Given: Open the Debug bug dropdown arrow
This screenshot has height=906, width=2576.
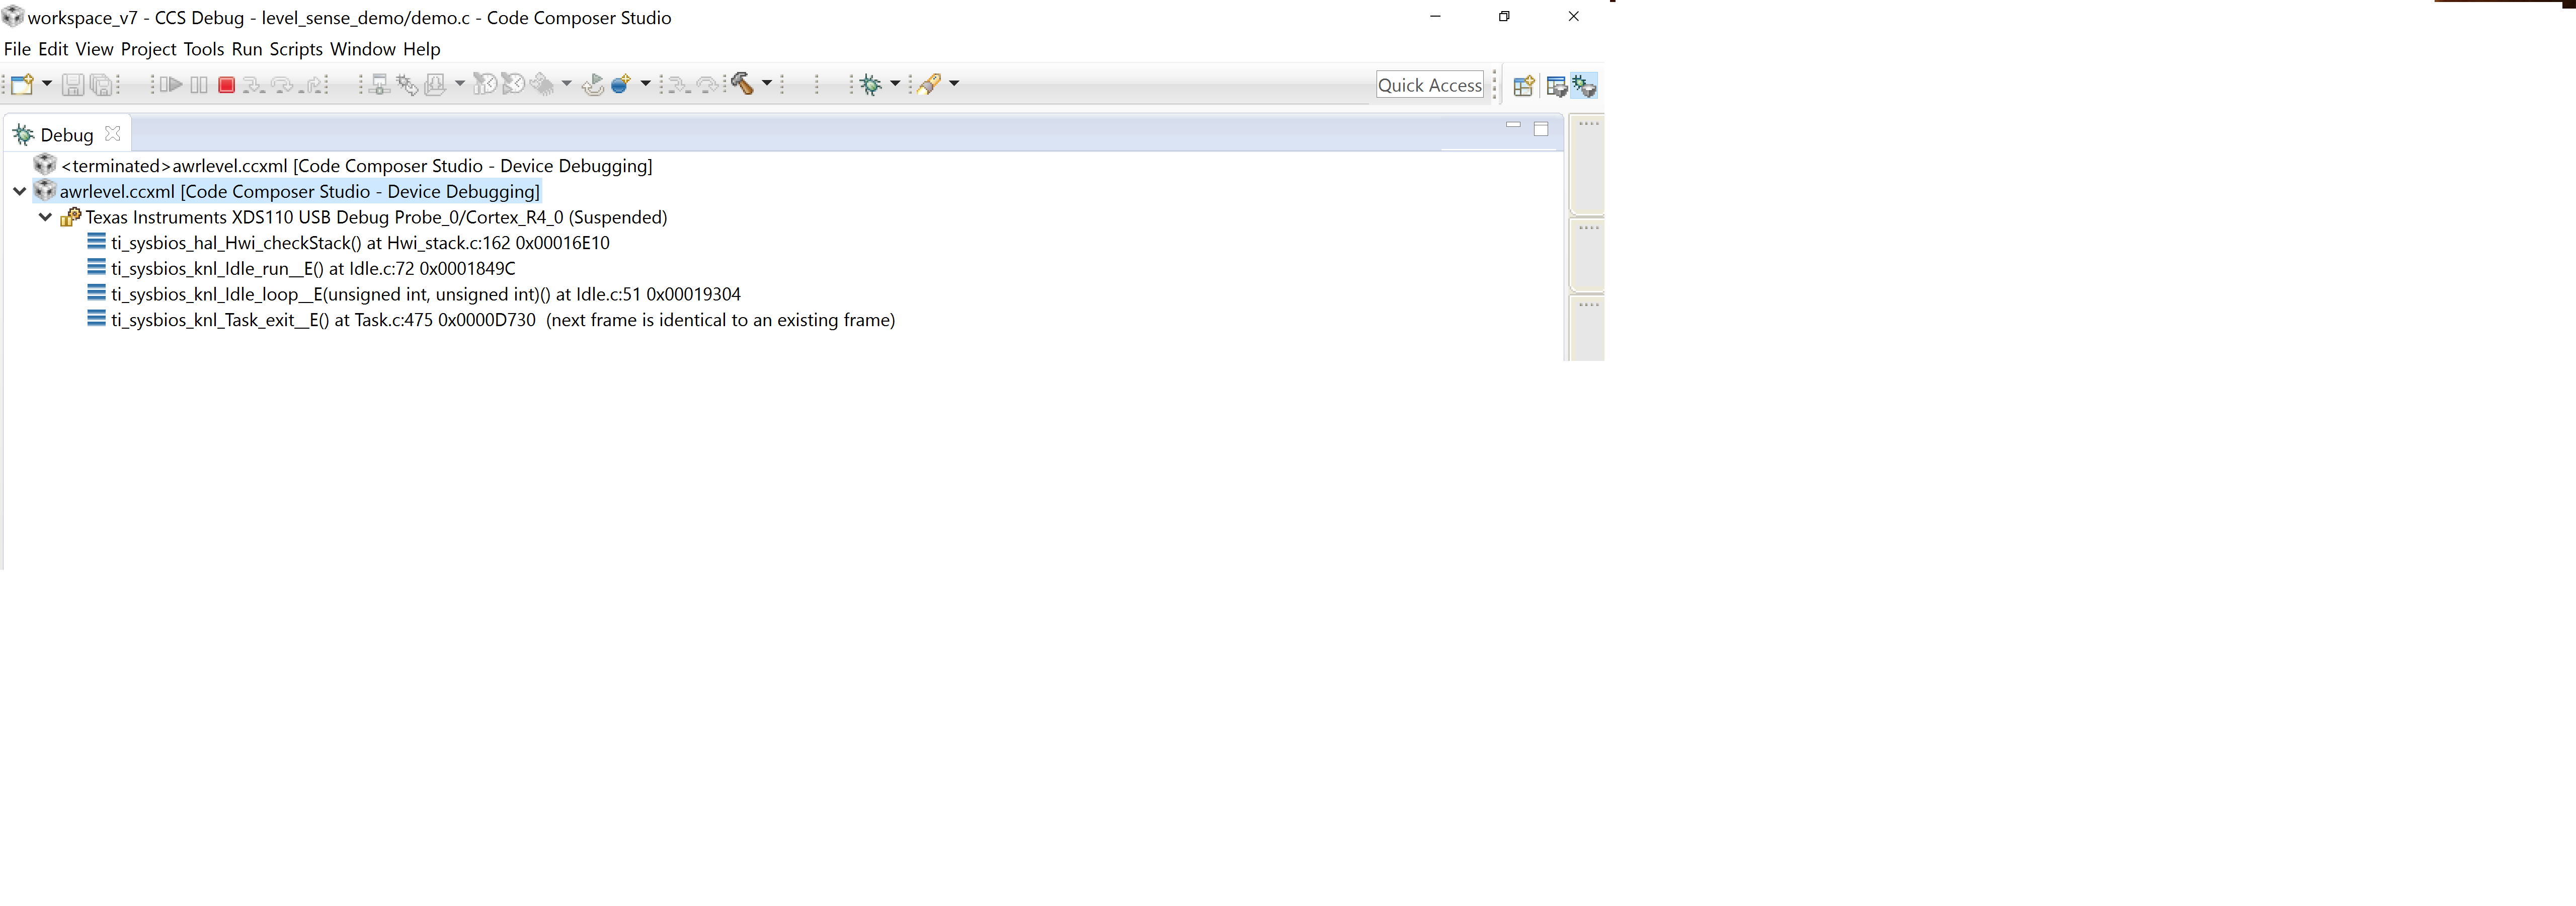Looking at the screenshot, I should 895,84.
